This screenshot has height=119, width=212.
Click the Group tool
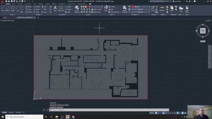153,9
